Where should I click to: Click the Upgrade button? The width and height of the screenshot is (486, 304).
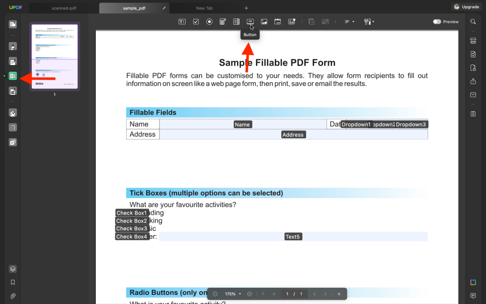466,7
